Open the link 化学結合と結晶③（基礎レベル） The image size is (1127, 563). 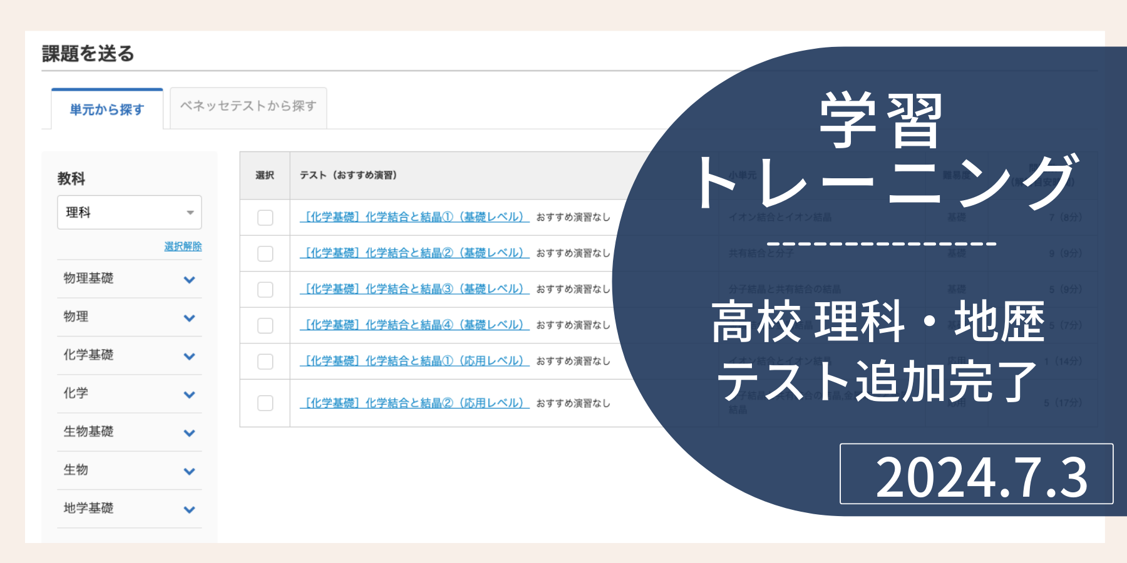pyautogui.click(x=414, y=289)
